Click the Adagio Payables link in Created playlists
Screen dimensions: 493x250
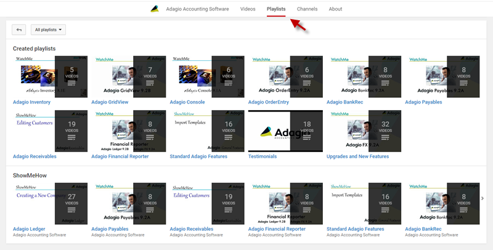(x=423, y=102)
